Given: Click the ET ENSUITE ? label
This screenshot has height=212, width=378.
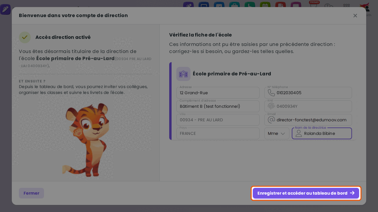Looking at the screenshot, I should pyautogui.click(x=32, y=81).
